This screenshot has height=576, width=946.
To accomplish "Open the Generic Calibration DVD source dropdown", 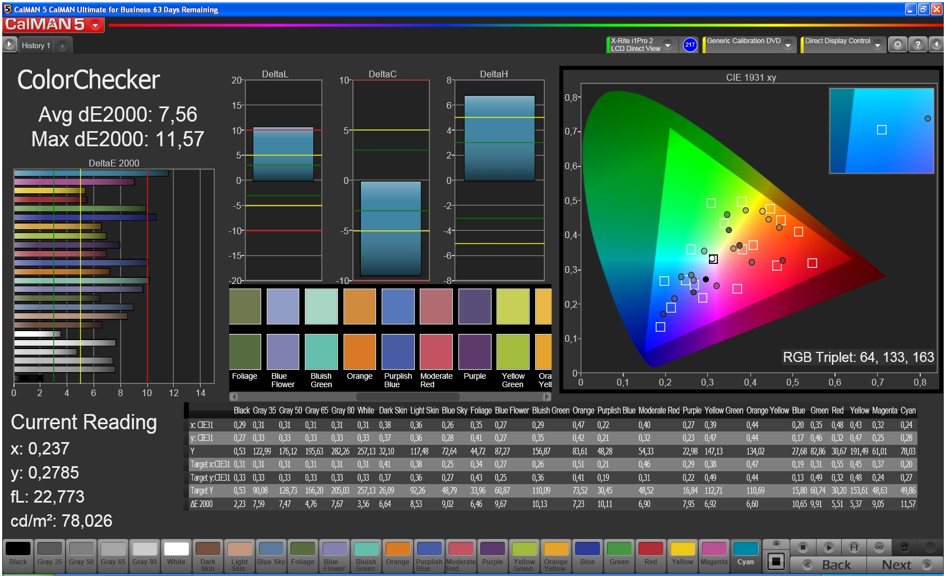I will tap(788, 45).
